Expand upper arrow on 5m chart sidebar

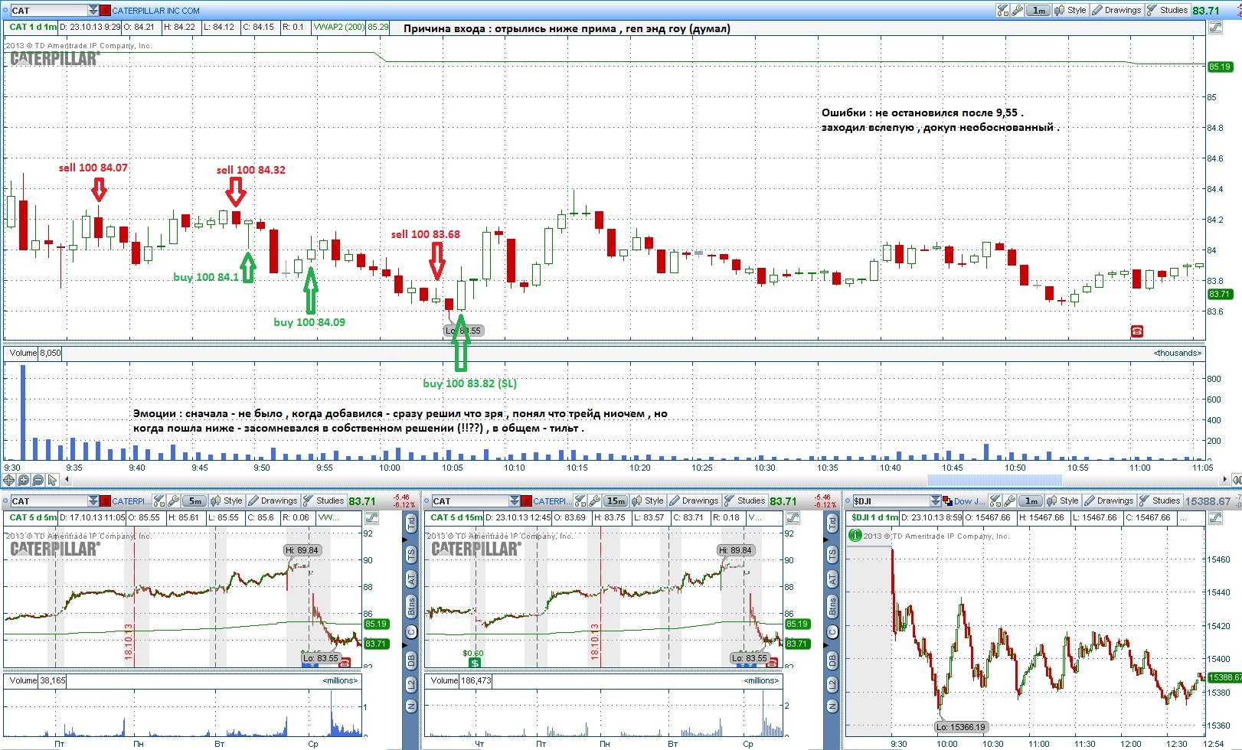[404, 540]
